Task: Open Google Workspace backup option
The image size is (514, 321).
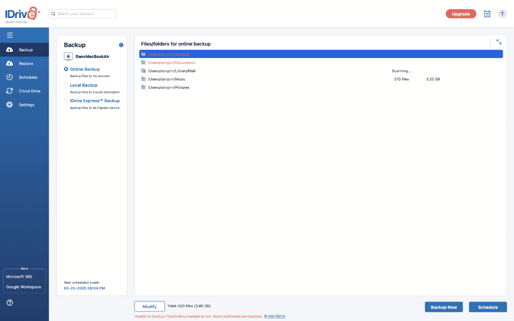Action: click(24, 287)
